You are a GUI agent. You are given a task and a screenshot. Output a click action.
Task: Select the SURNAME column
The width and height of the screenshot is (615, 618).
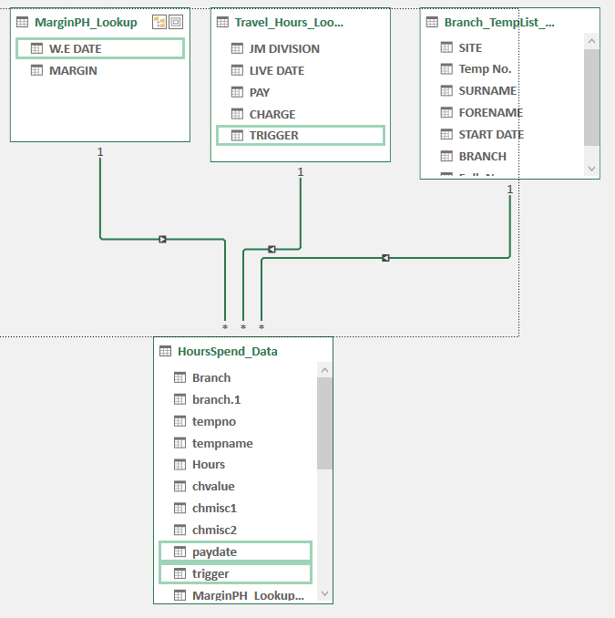click(x=504, y=90)
